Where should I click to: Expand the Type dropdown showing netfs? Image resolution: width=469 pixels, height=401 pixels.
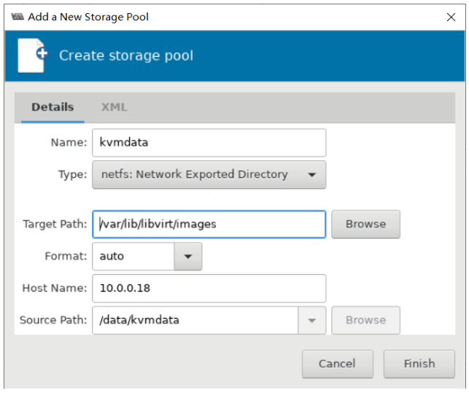click(x=209, y=175)
